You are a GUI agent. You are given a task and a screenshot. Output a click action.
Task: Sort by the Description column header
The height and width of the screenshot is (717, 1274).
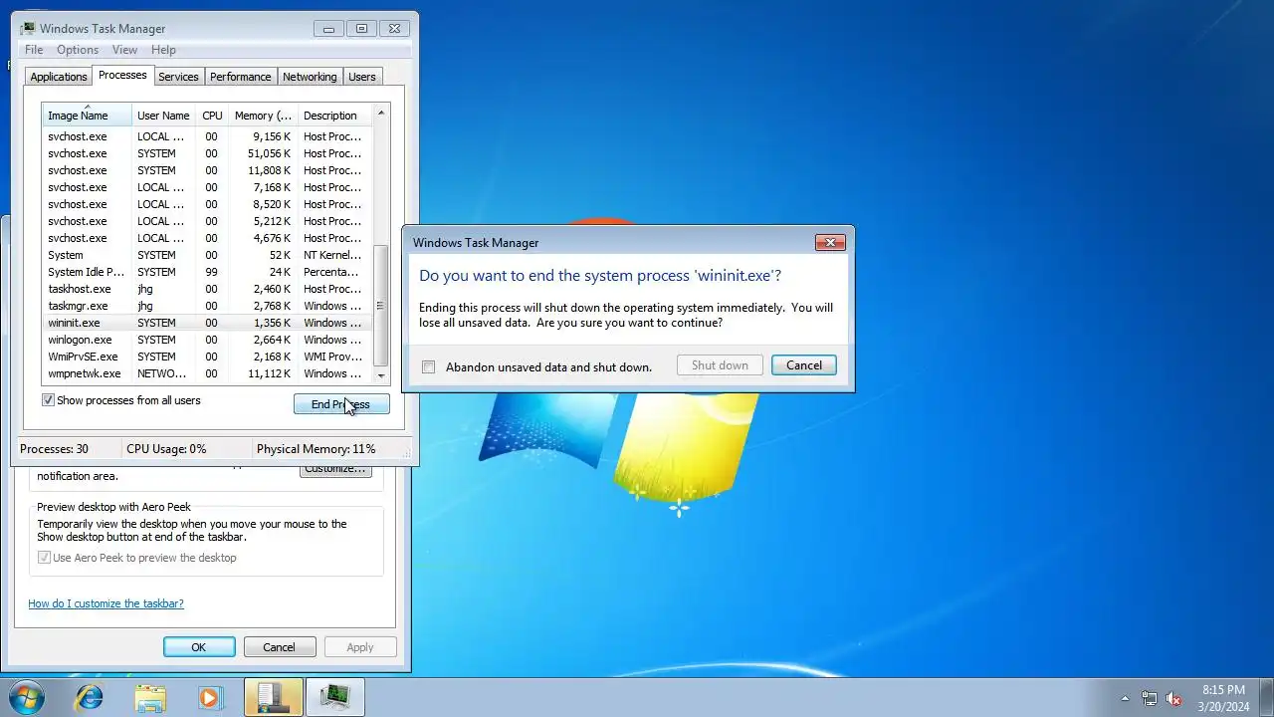coord(334,115)
